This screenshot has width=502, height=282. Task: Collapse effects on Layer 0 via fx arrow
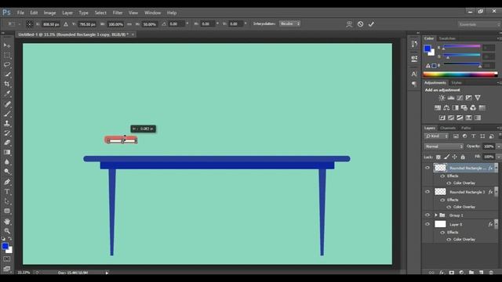pos(496,225)
